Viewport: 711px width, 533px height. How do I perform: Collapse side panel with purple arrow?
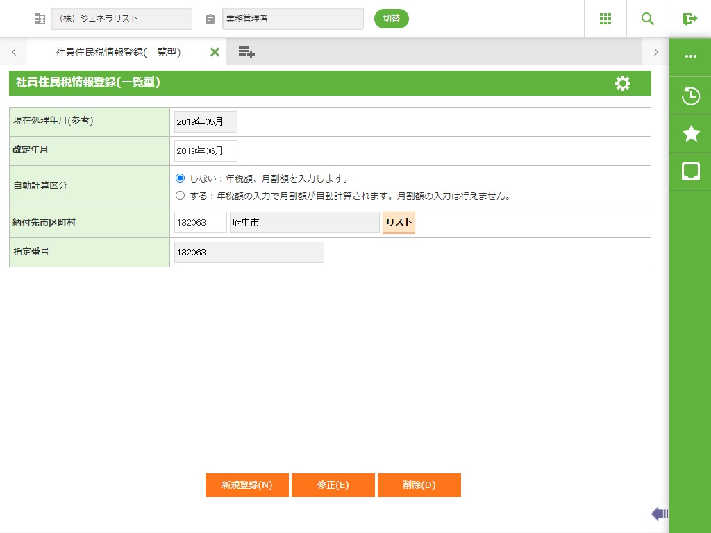click(x=659, y=514)
